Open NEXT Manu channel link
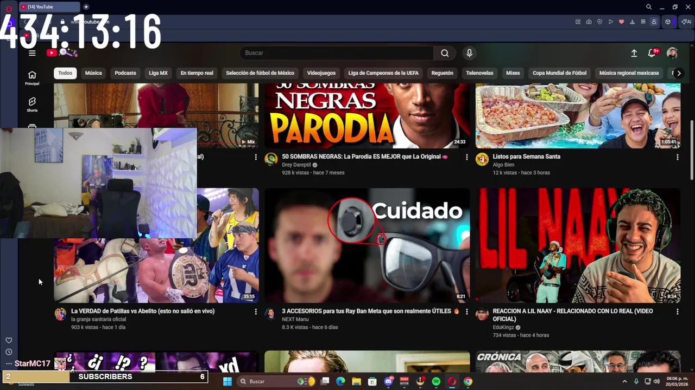This screenshot has width=695, height=390. pyautogui.click(x=295, y=320)
